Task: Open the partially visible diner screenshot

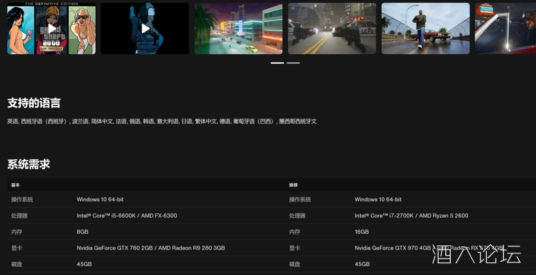Action: [x=505, y=28]
